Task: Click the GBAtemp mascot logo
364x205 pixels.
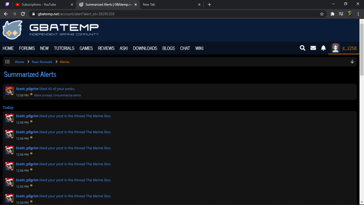Action: tap(13, 30)
